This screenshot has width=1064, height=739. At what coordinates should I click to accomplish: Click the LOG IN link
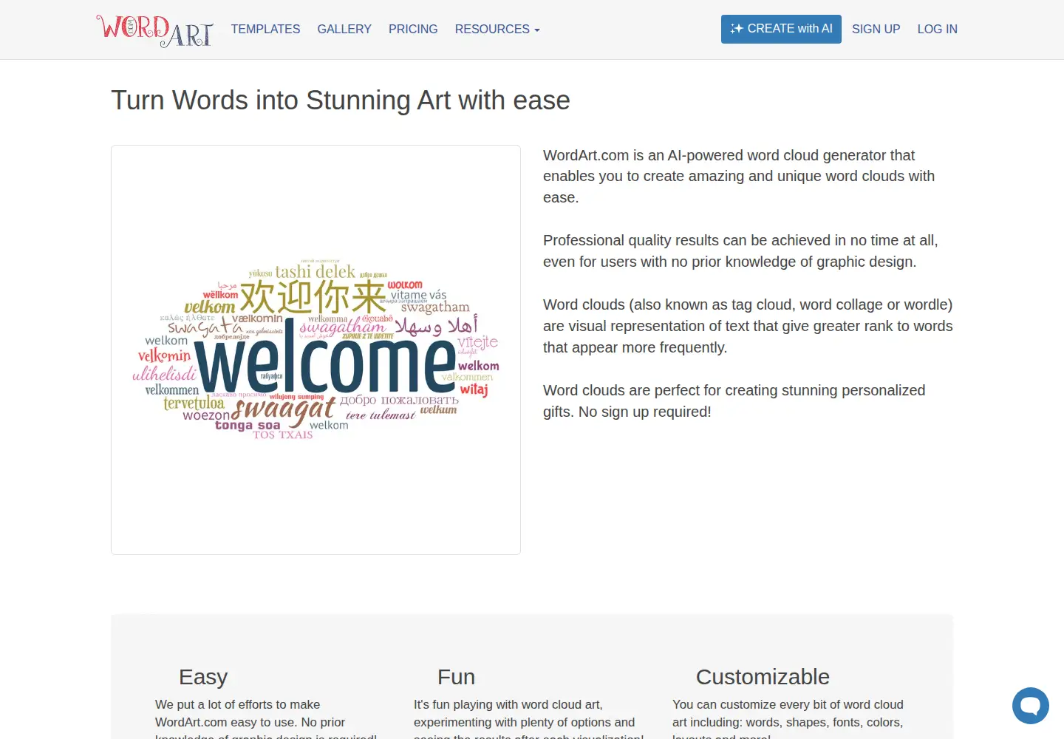(x=937, y=30)
